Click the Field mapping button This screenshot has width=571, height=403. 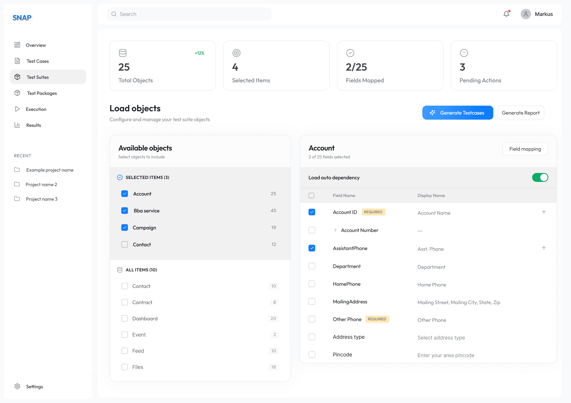coord(525,149)
